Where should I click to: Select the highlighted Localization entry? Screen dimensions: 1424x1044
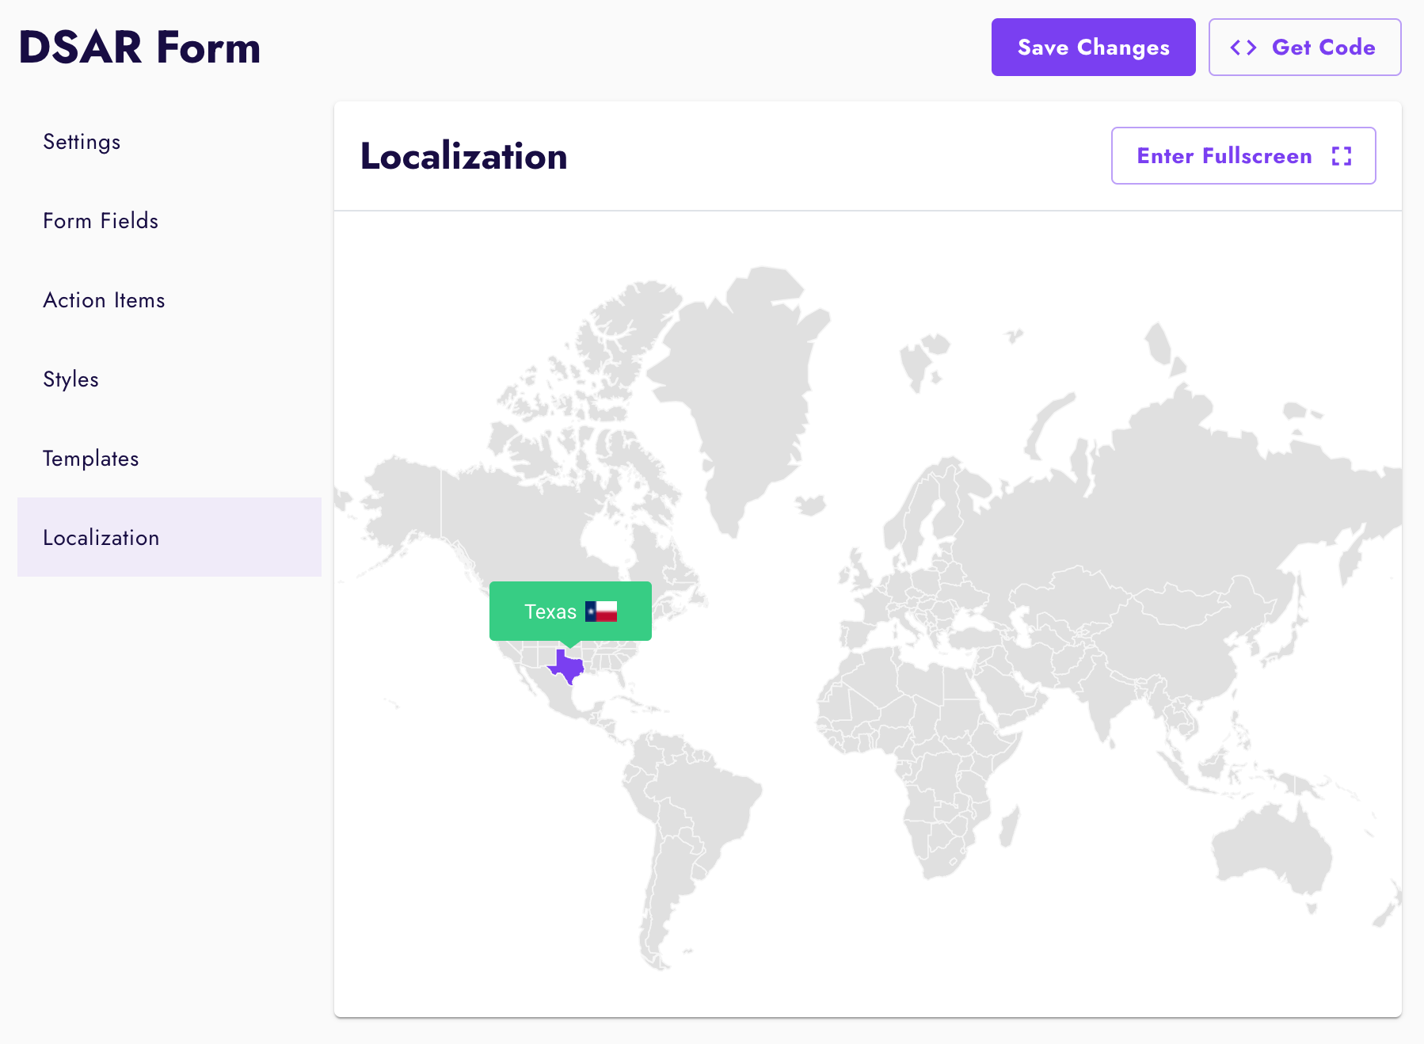click(x=101, y=537)
